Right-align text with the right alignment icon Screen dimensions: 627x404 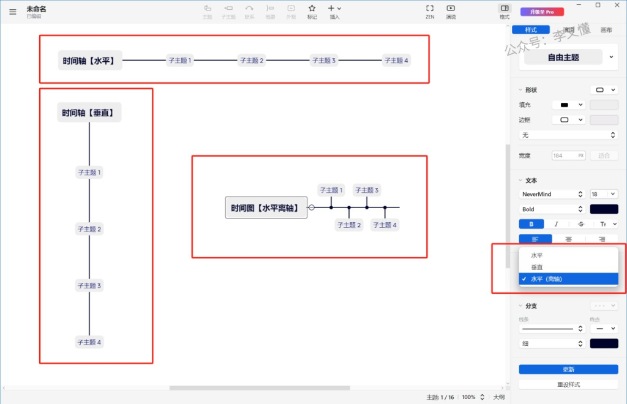click(x=601, y=239)
